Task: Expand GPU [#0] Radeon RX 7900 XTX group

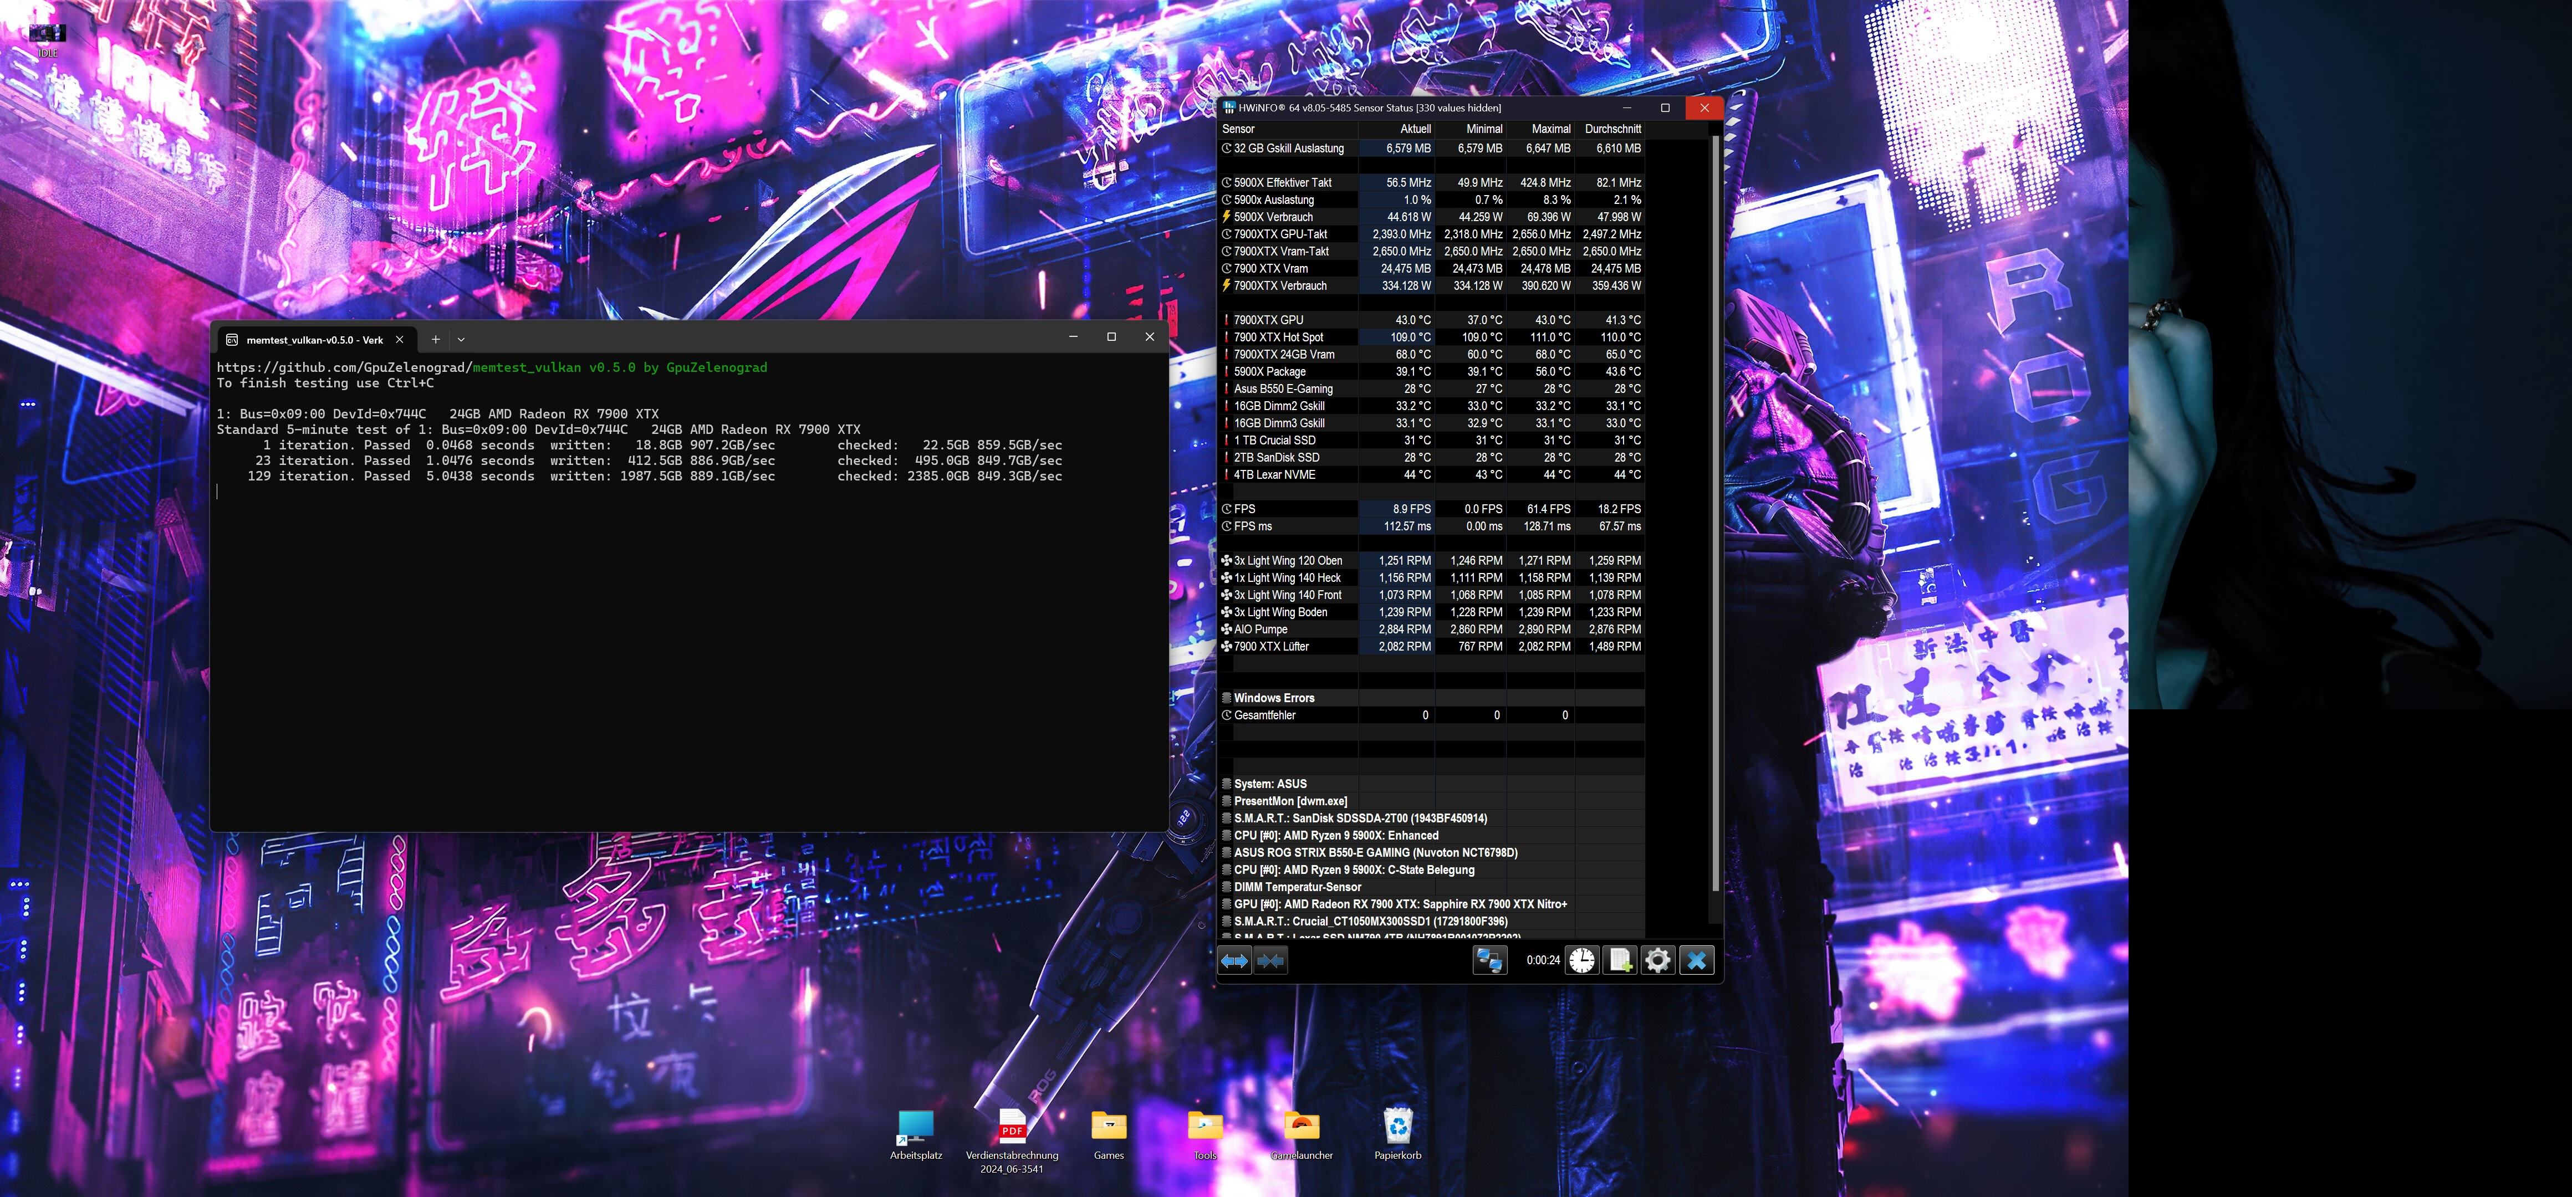Action: click(x=1399, y=904)
